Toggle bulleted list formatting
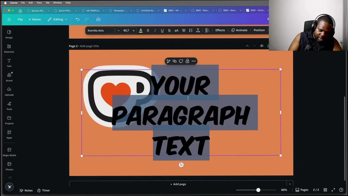 (x=191, y=30)
